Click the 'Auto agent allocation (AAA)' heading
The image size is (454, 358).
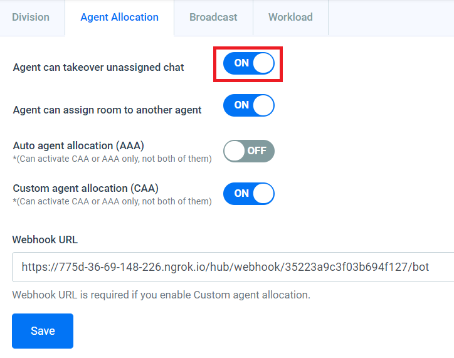click(78, 145)
